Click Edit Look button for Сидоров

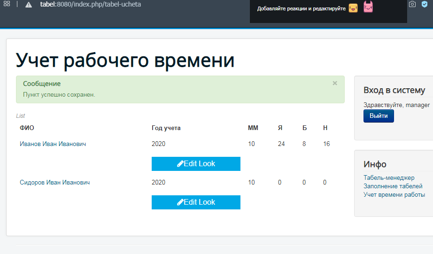pyautogui.click(x=196, y=202)
